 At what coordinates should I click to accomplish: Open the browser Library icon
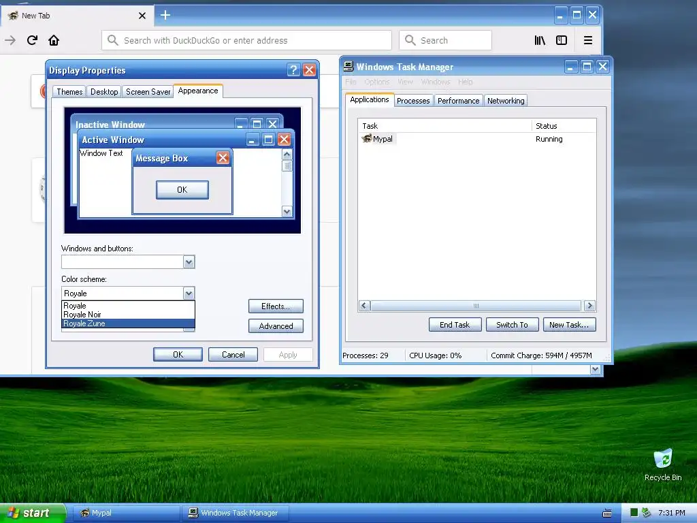pos(540,40)
